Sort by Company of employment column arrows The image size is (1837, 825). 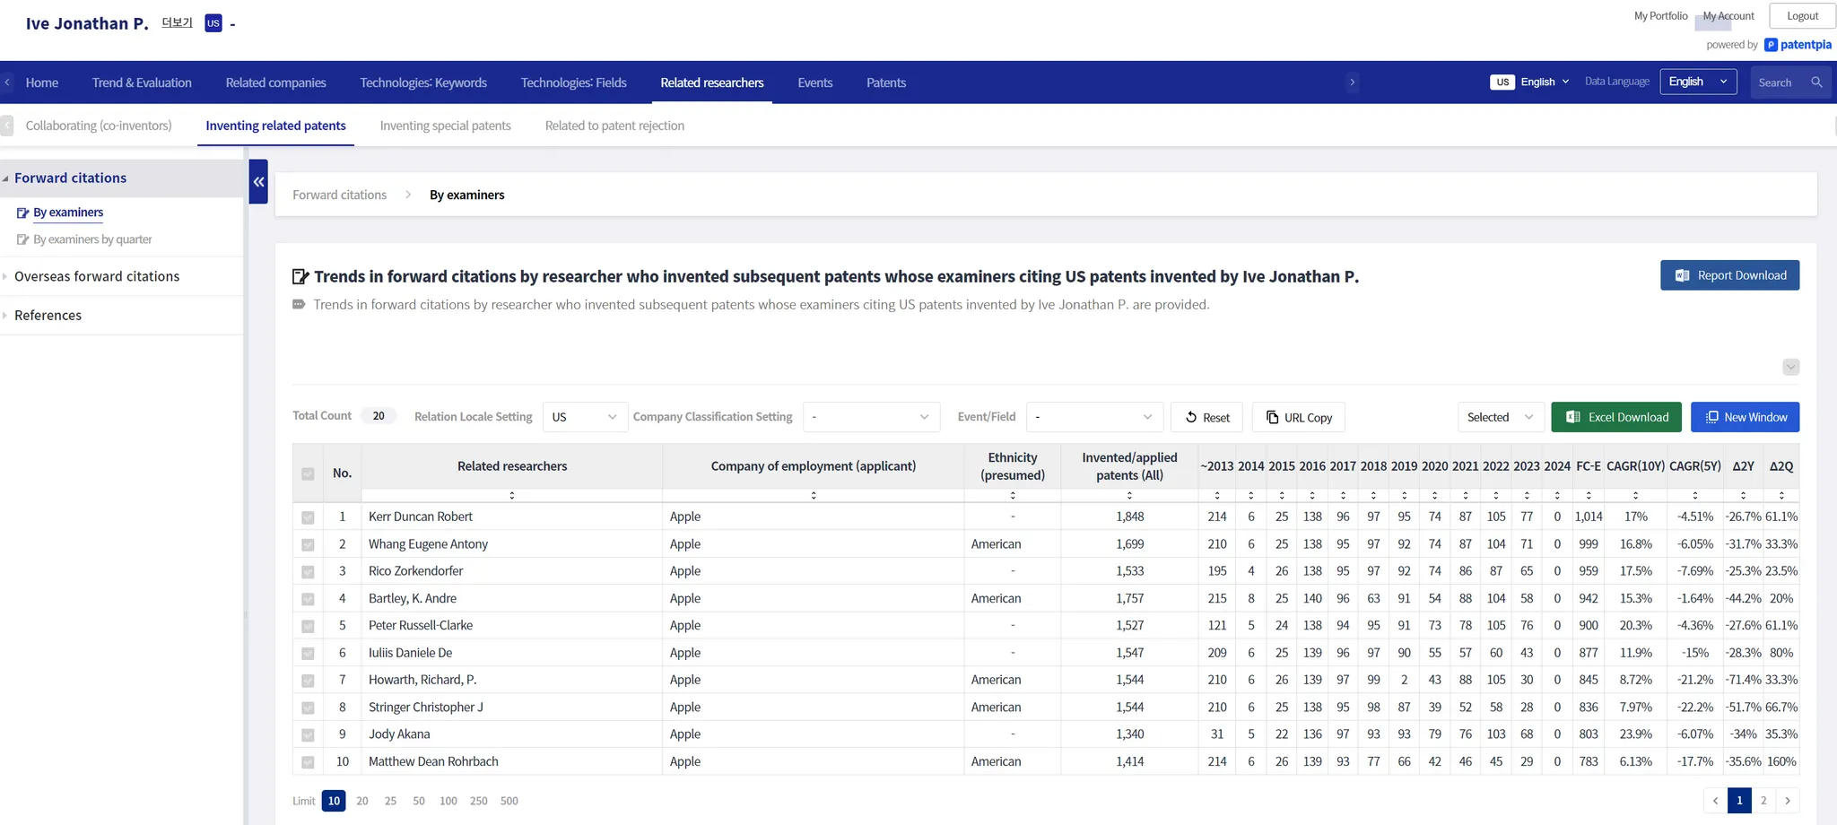tap(813, 496)
